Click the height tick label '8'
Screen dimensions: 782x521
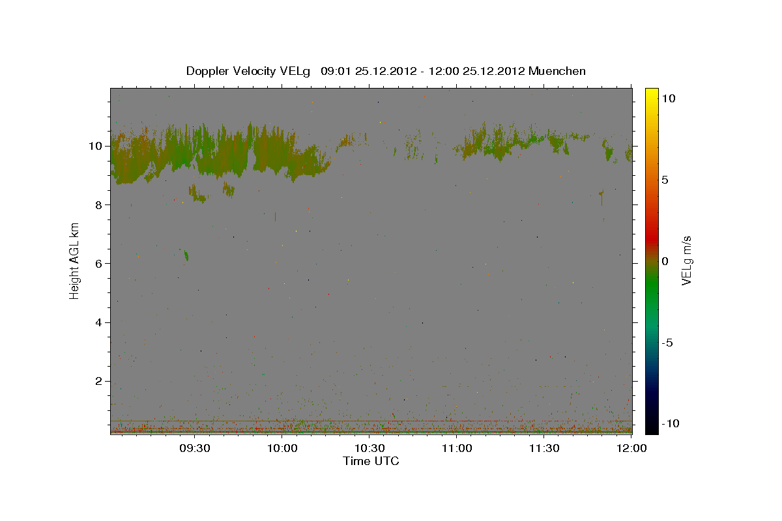[x=100, y=204]
